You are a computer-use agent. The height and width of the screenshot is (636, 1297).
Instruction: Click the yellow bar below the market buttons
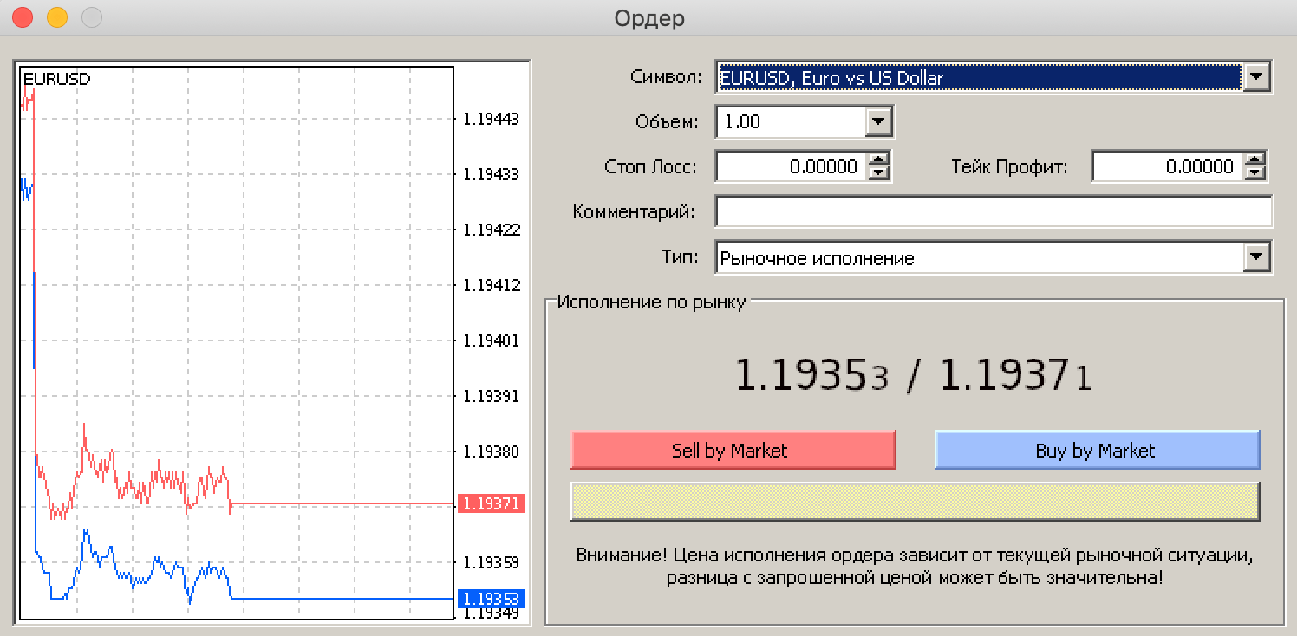pyautogui.click(x=915, y=501)
